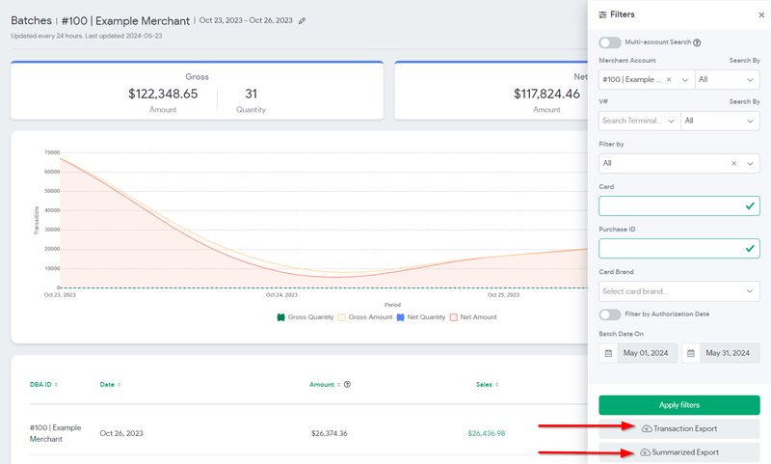Click the green checkmark in Purchase ID field

pyautogui.click(x=750, y=249)
